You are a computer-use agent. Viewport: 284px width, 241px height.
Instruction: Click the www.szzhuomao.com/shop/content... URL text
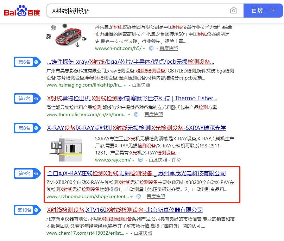pyautogui.click(x=88, y=196)
